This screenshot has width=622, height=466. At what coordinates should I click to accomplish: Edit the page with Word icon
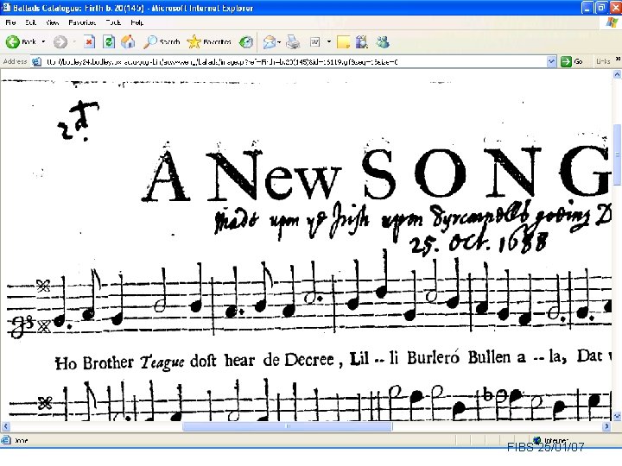click(315, 41)
